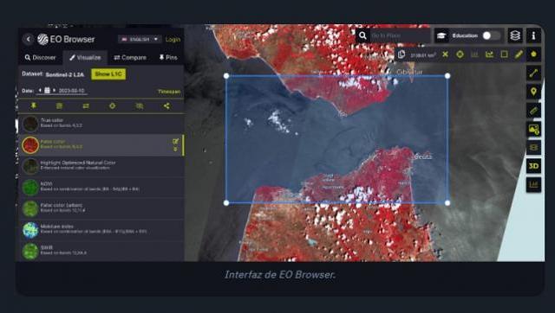
Task: Open the info icon
Action: 534,35
